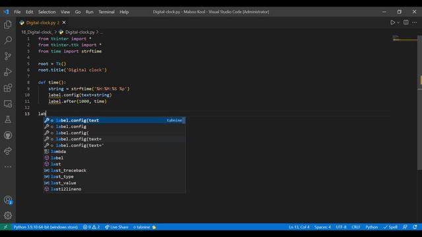This screenshot has width=422, height=237.
Task: Click the remote window indicator in status bar
Action: 5,227
